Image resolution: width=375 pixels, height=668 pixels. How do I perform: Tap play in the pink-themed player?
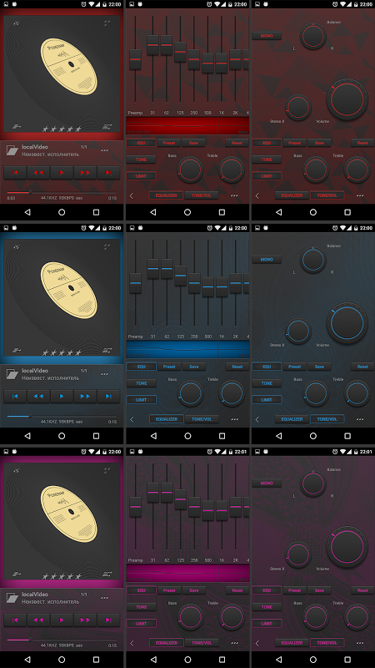point(62,620)
